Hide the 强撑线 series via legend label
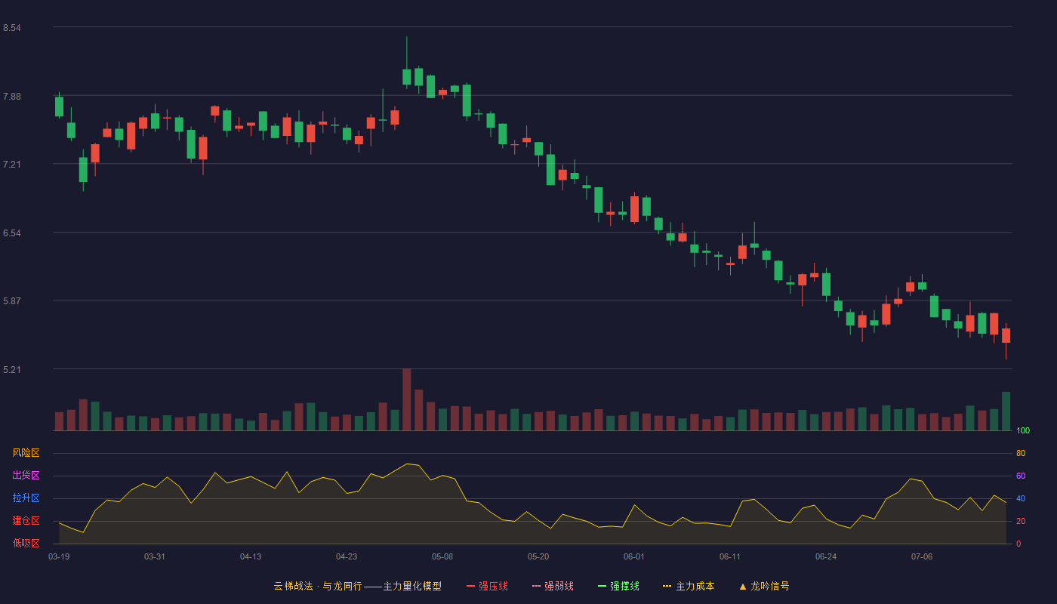Screen dimensions: 1057x604 pyautogui.click(x=624, y=586)
